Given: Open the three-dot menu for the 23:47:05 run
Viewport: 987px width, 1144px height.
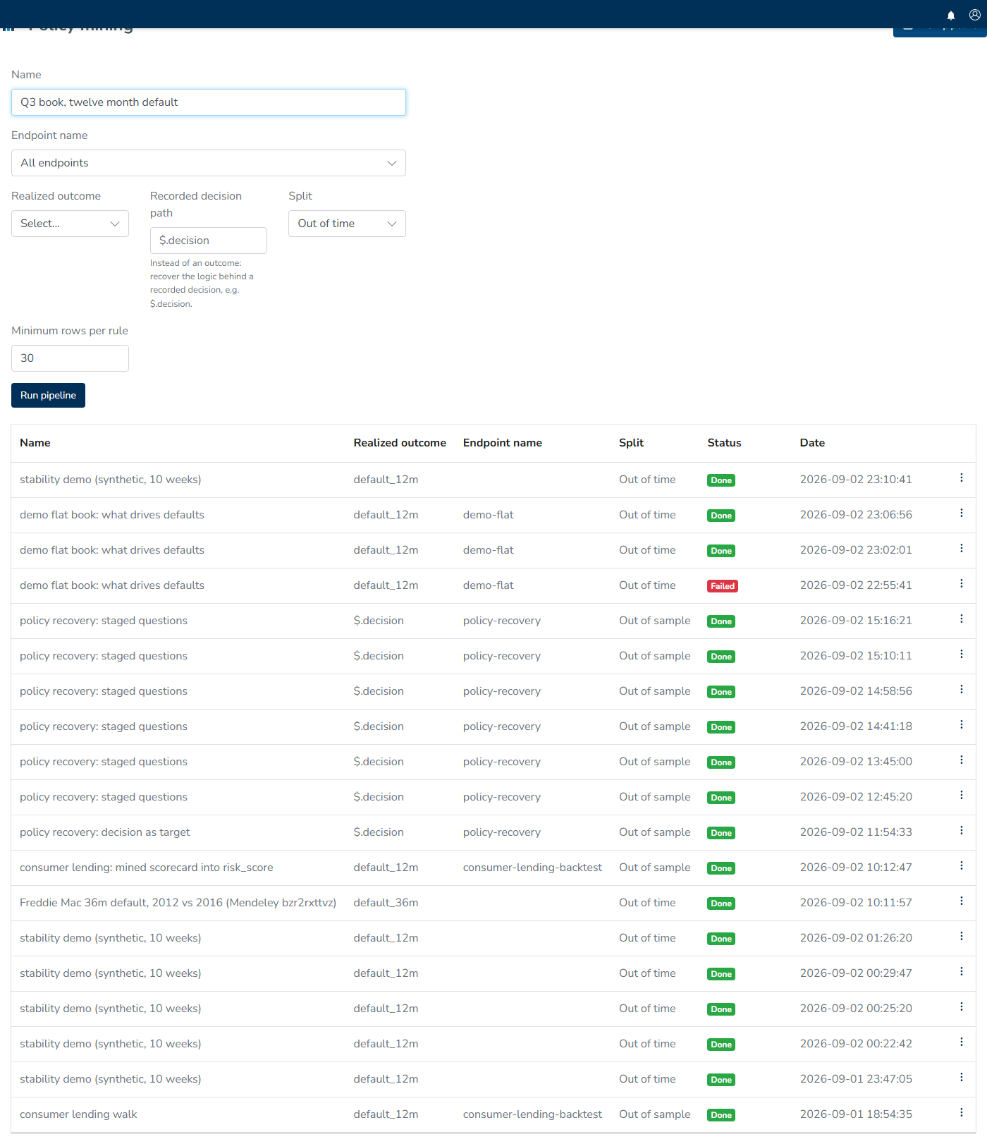Looking at the screenshot, I should click(962, 1078).
